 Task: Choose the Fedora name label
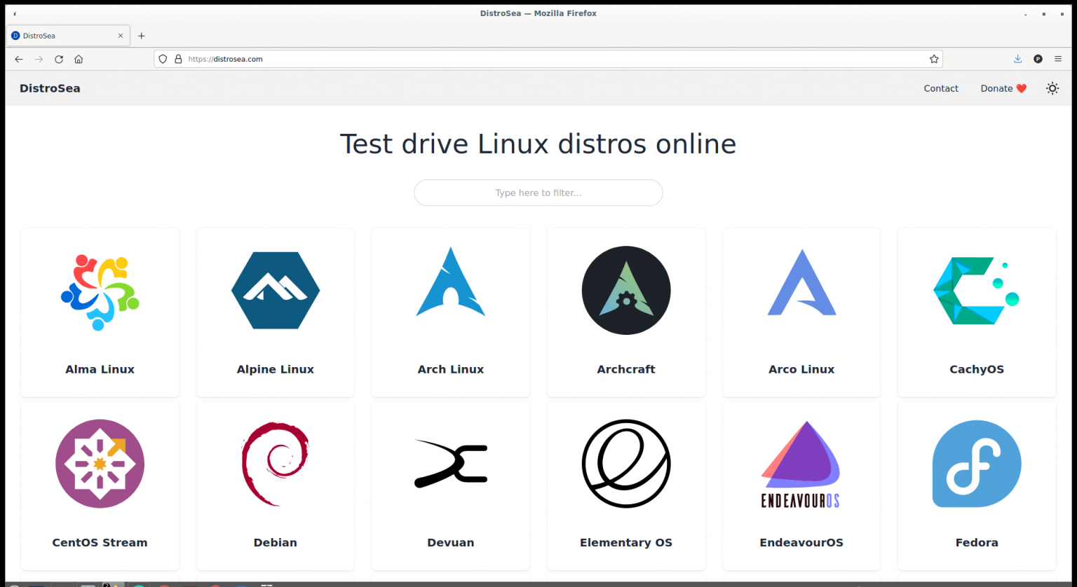[x=977, y=542]
